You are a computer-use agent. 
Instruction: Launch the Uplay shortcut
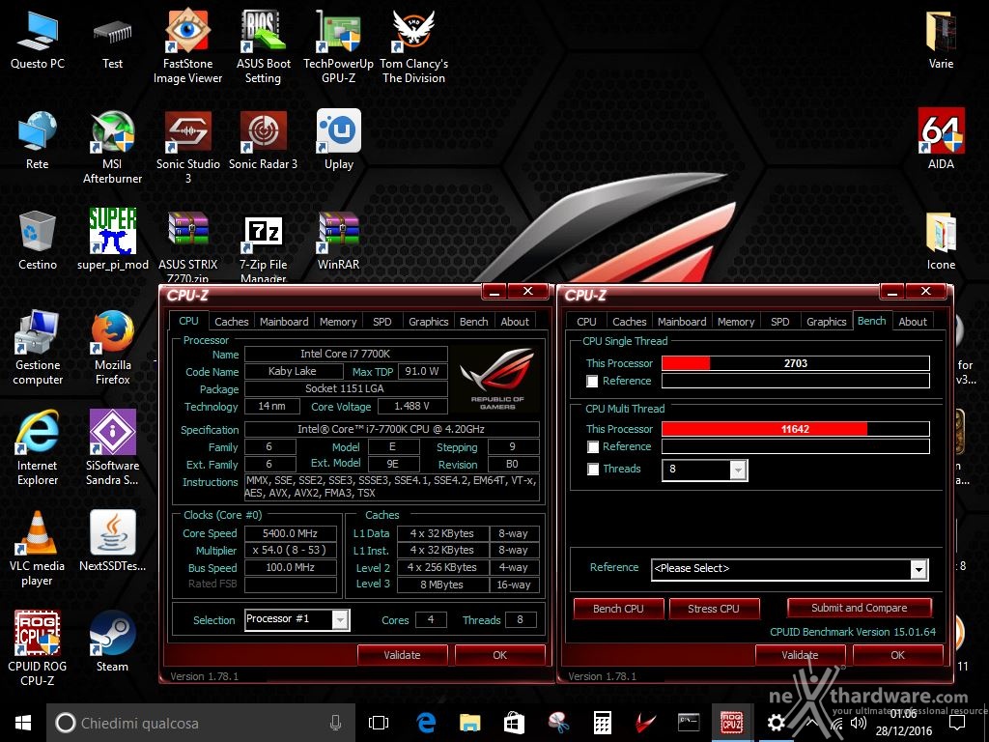pos(339,140)
